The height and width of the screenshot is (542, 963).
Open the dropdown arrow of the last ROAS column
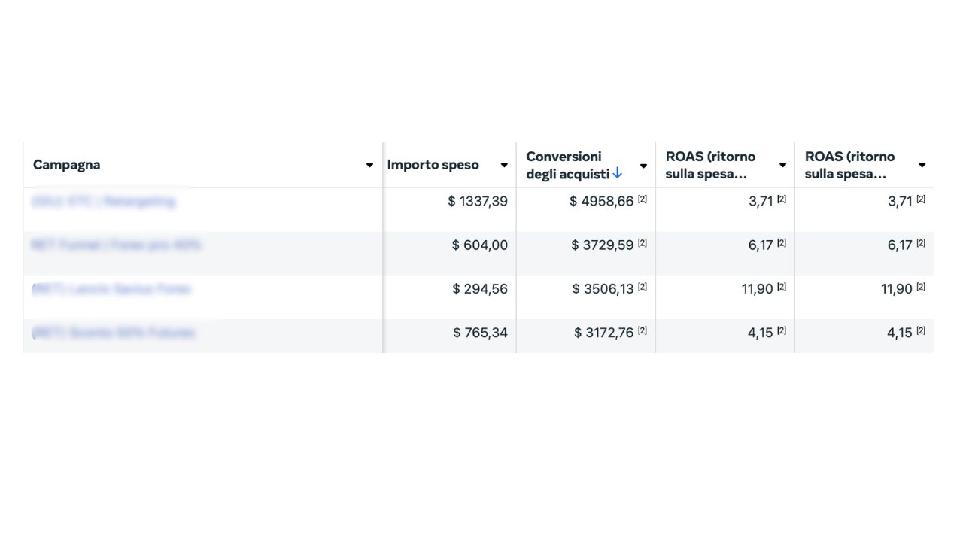[x=922, y=166]
